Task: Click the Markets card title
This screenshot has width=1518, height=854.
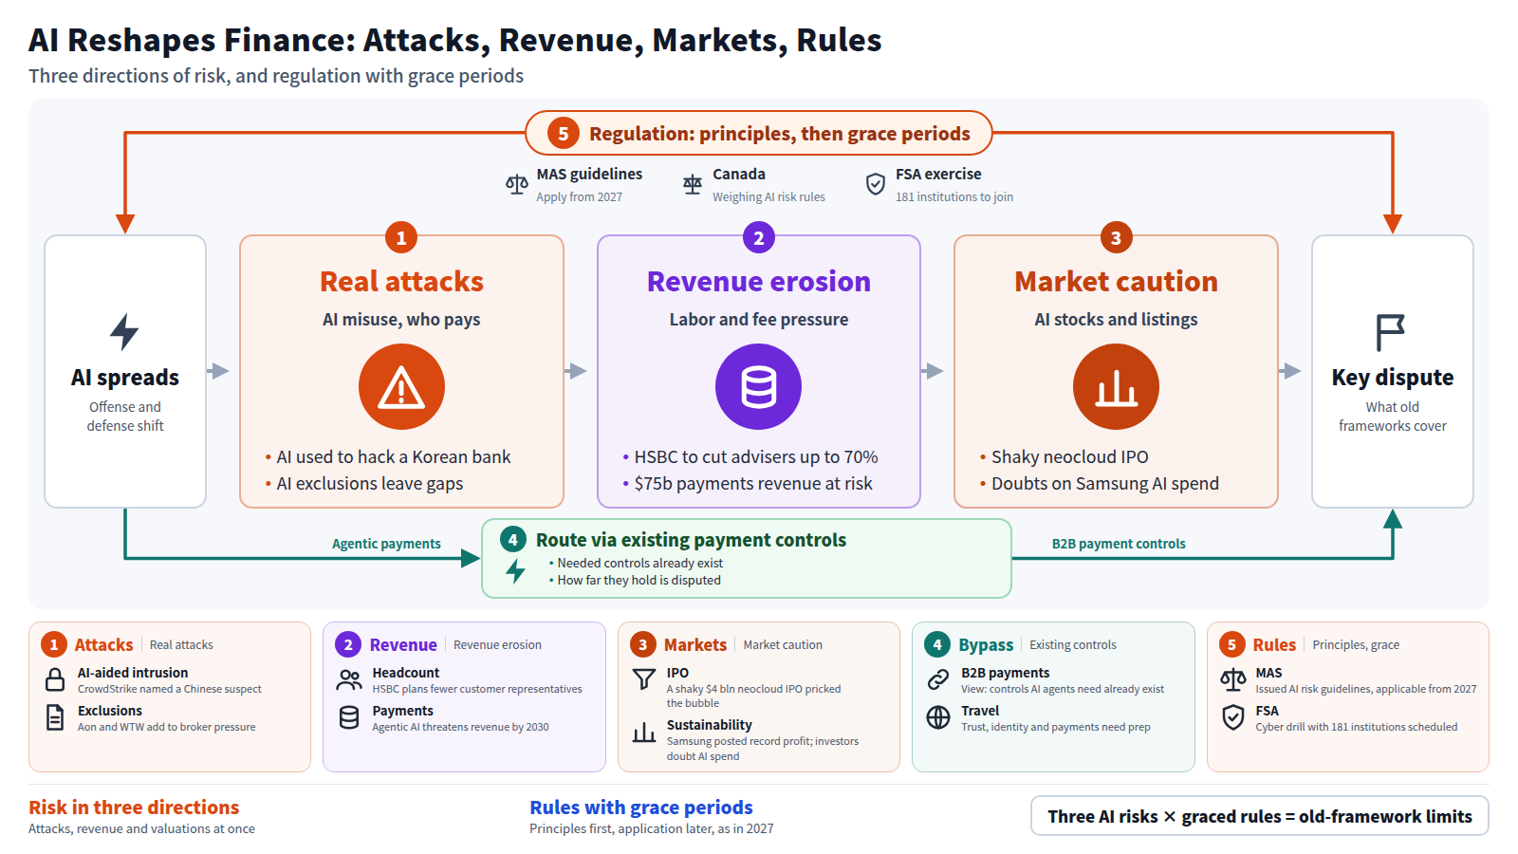Action: pos(695,644)
